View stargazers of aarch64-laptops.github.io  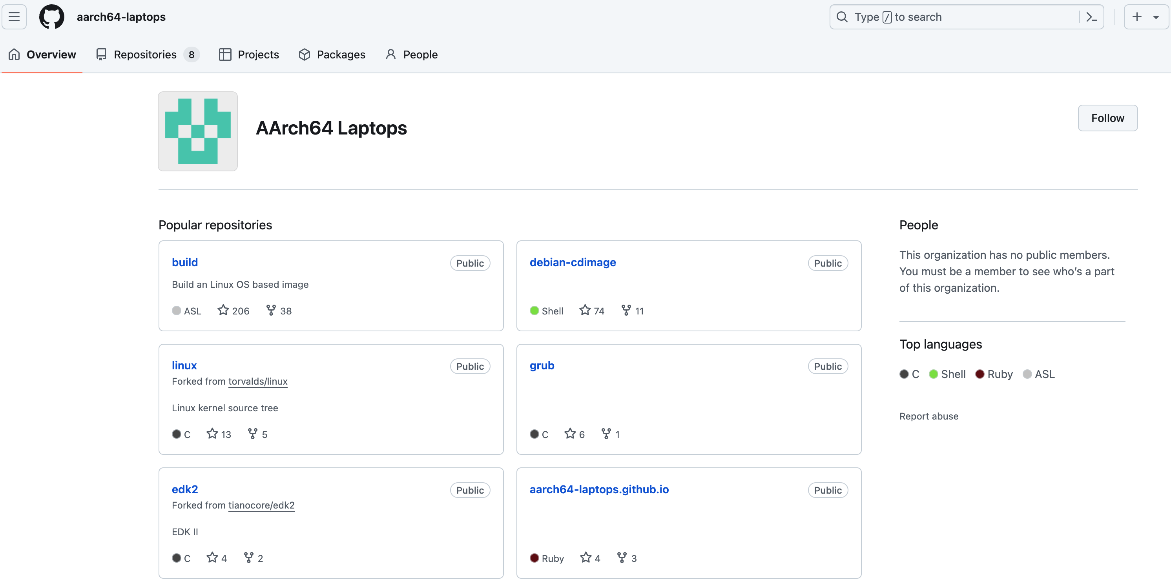[590, 558]
